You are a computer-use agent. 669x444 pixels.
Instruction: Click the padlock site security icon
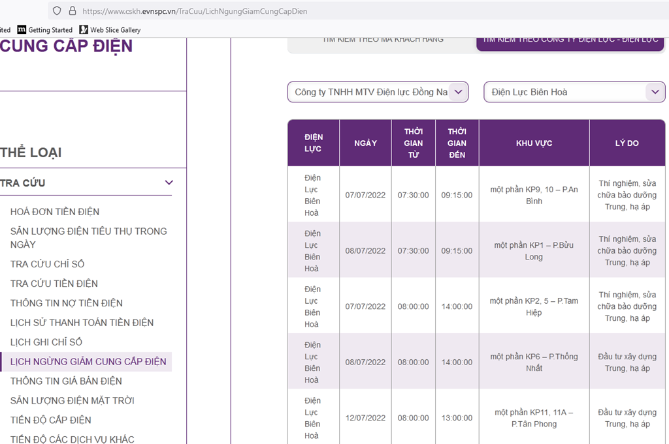[73, 11]
